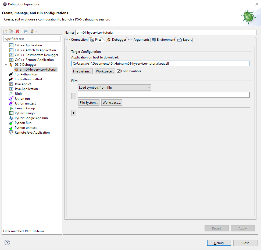261x250 pixels.
Task: Click the C/C++ Attach to Application icon
Action: click(11, 50)
